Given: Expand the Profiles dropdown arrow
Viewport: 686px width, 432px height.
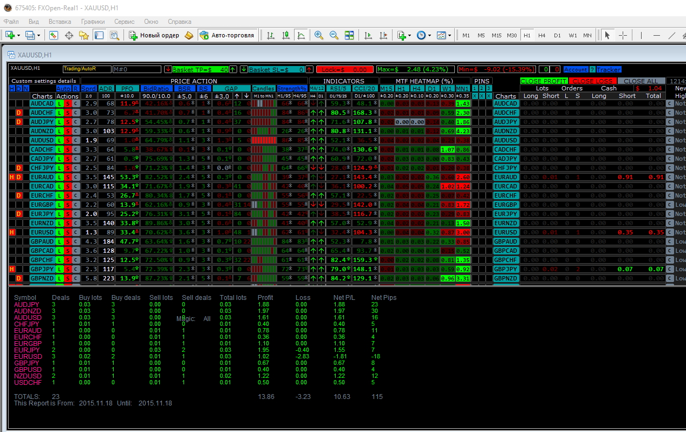Looking at the screenshot, I should [39, 35].
